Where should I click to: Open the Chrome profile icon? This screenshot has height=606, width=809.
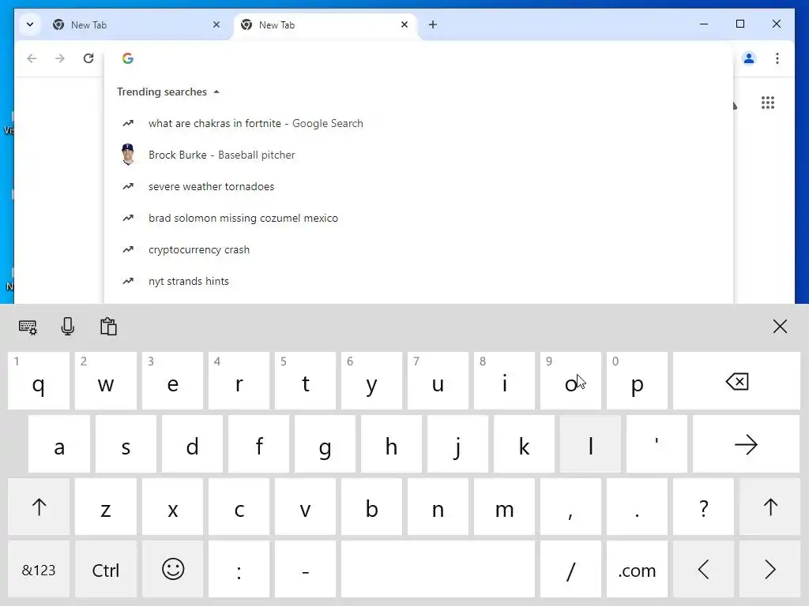point(749,58)
